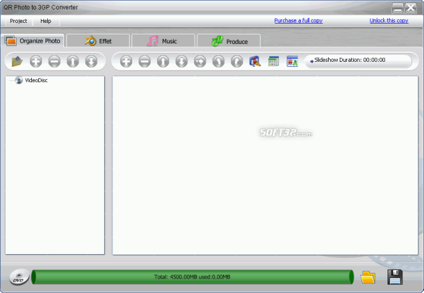The height and width of the screenshot is (293, 424).
Task: Rotate photo counterclockwise
Action: [x=218, y=61]
